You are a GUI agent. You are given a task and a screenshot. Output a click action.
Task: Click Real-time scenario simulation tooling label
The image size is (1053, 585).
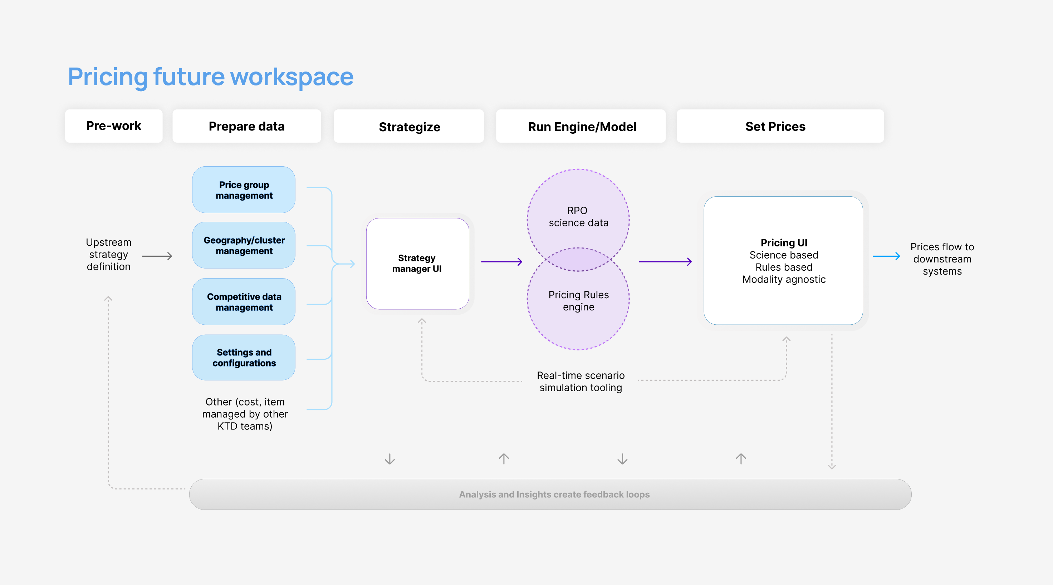[580, 381]
